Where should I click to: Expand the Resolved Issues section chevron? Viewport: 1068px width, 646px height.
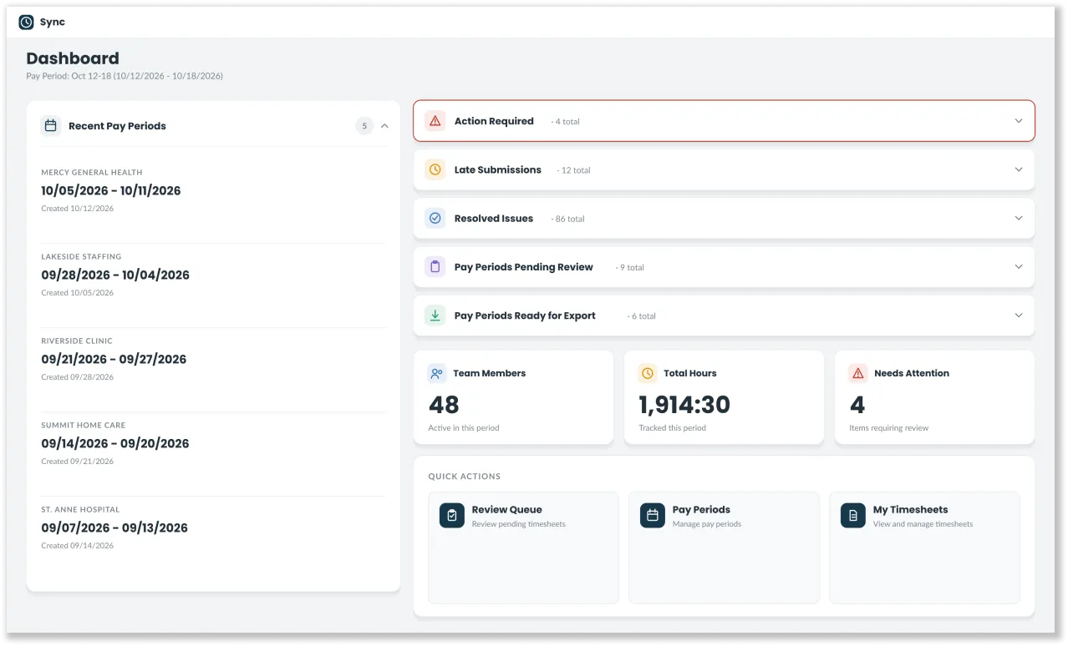point(1019,219)
